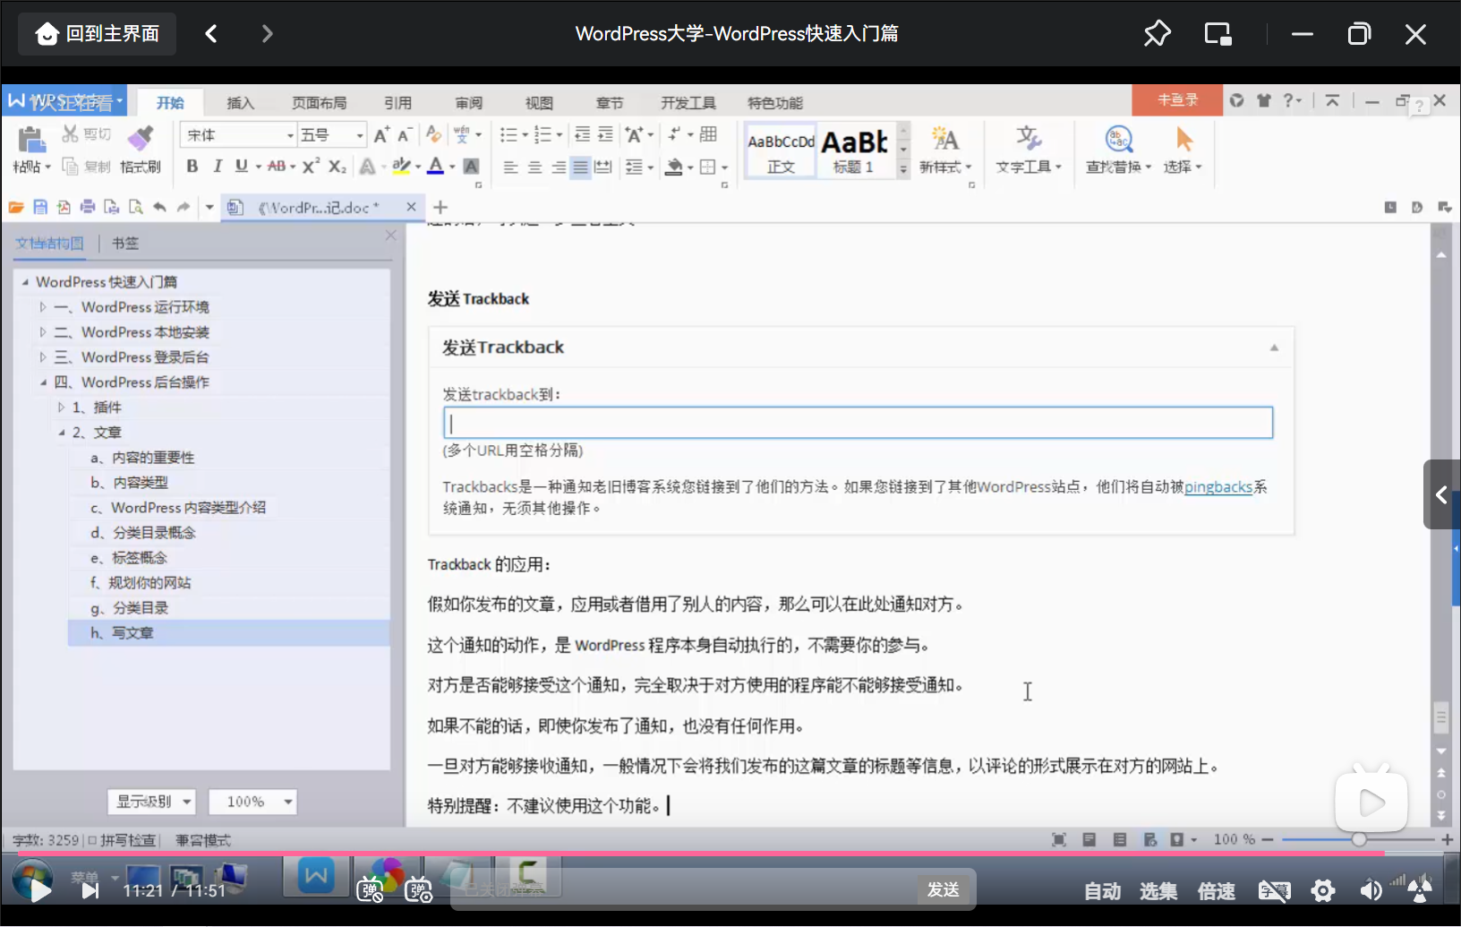Click the print icon in quick toolbar
Screen dimensions: 1461x927
pyautogui.click(x=88, y=207)
